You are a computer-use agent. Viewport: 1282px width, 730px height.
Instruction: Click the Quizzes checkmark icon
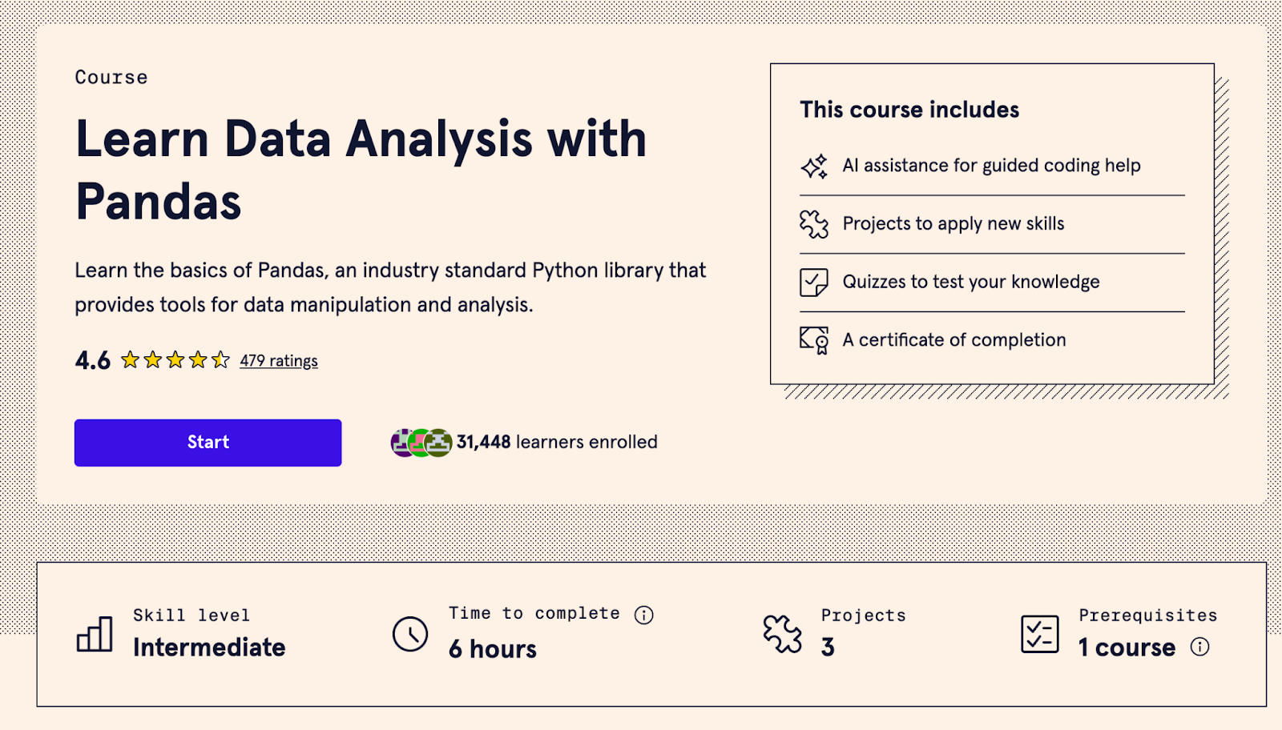click(814, 283)
